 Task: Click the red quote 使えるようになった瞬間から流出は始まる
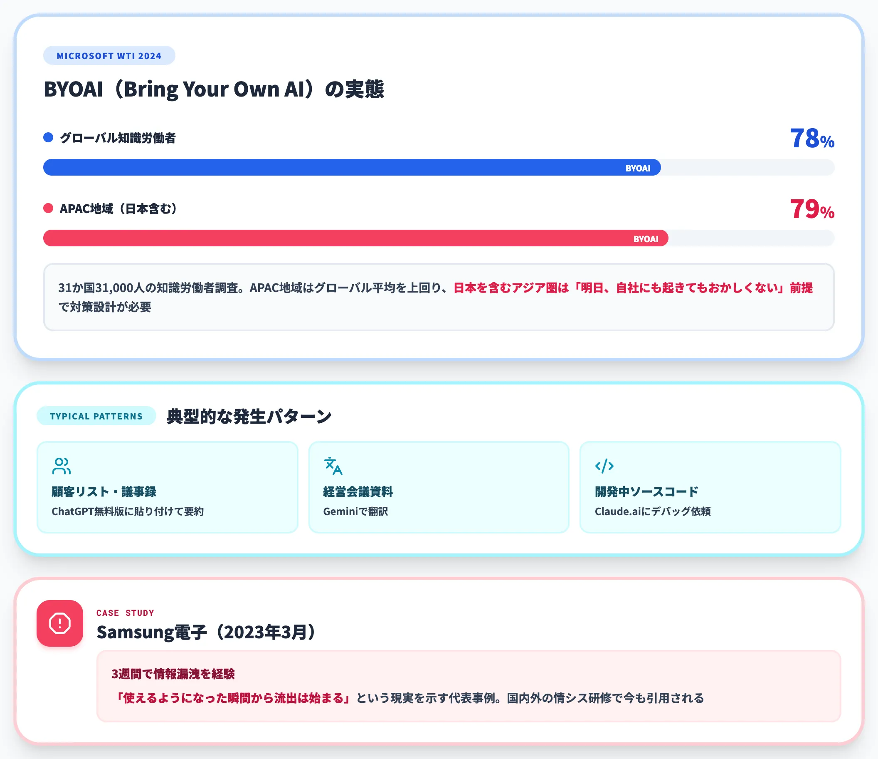[233, 698]
